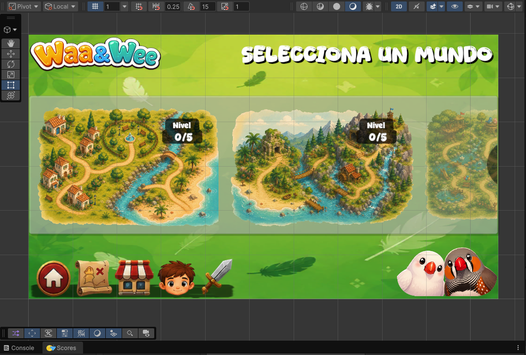Select the mountain jungle world map card
This screenshot has height=355, width=526.
pyautogui.click(x=322, y=166)
